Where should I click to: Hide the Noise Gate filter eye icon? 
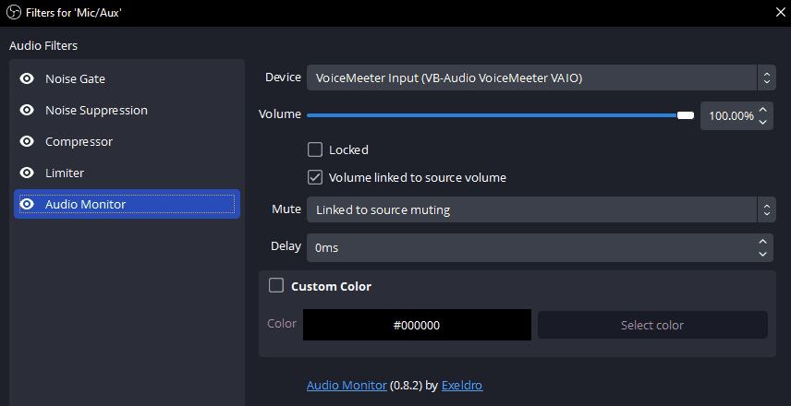27,79
